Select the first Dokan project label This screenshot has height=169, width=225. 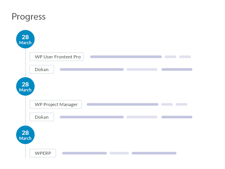(42, 70)
